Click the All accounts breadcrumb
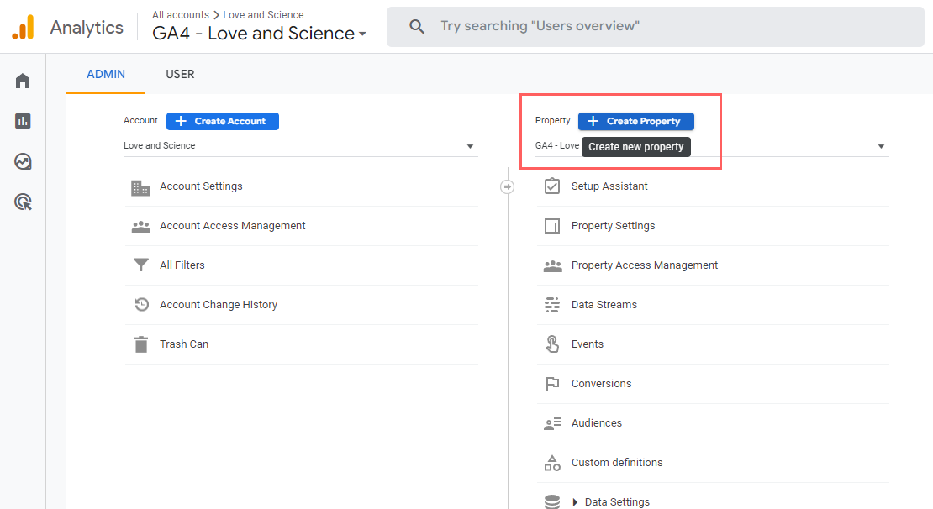 tap(181, 15)
